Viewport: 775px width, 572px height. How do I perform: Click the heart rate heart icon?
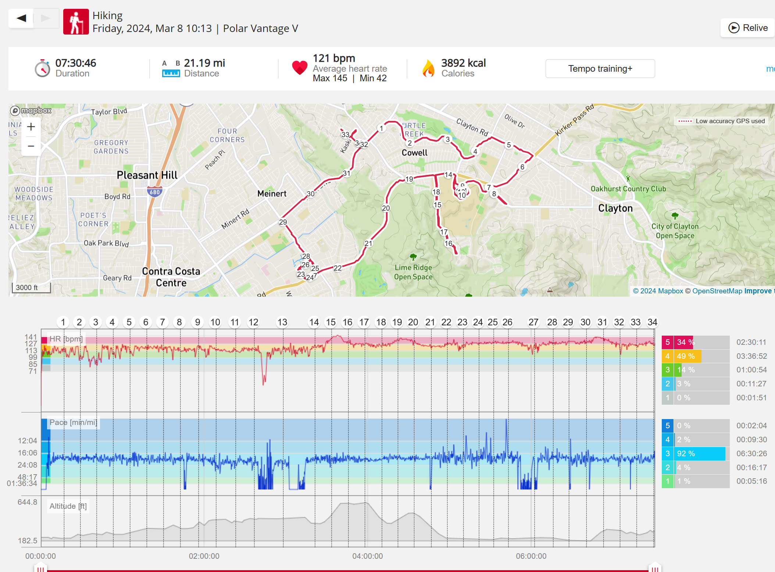(x=300, y=68)
